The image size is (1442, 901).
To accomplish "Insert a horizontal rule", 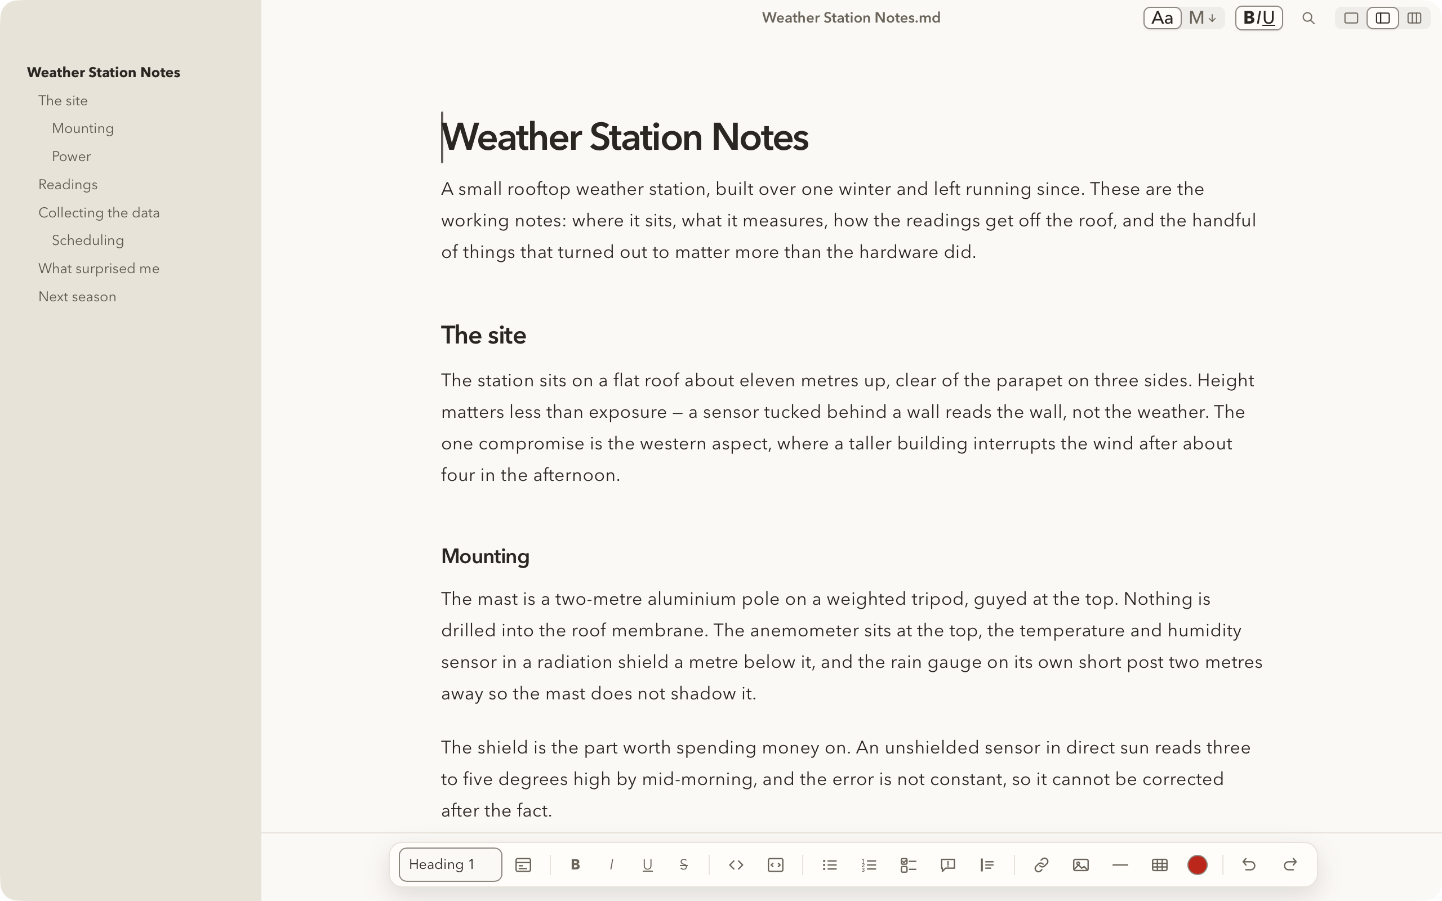I will 1120,864.
